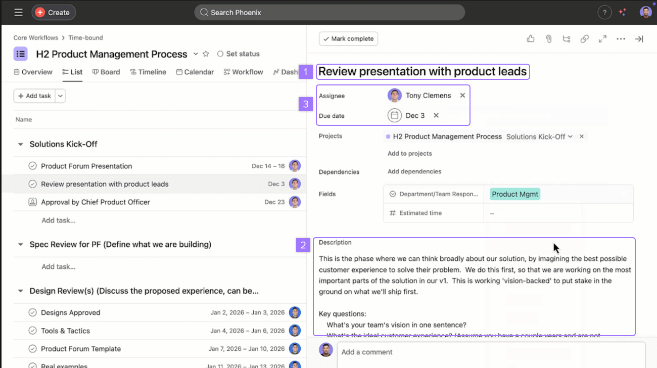
Task: Open the three-dot more actions menu
Action: tap(621, 39)
